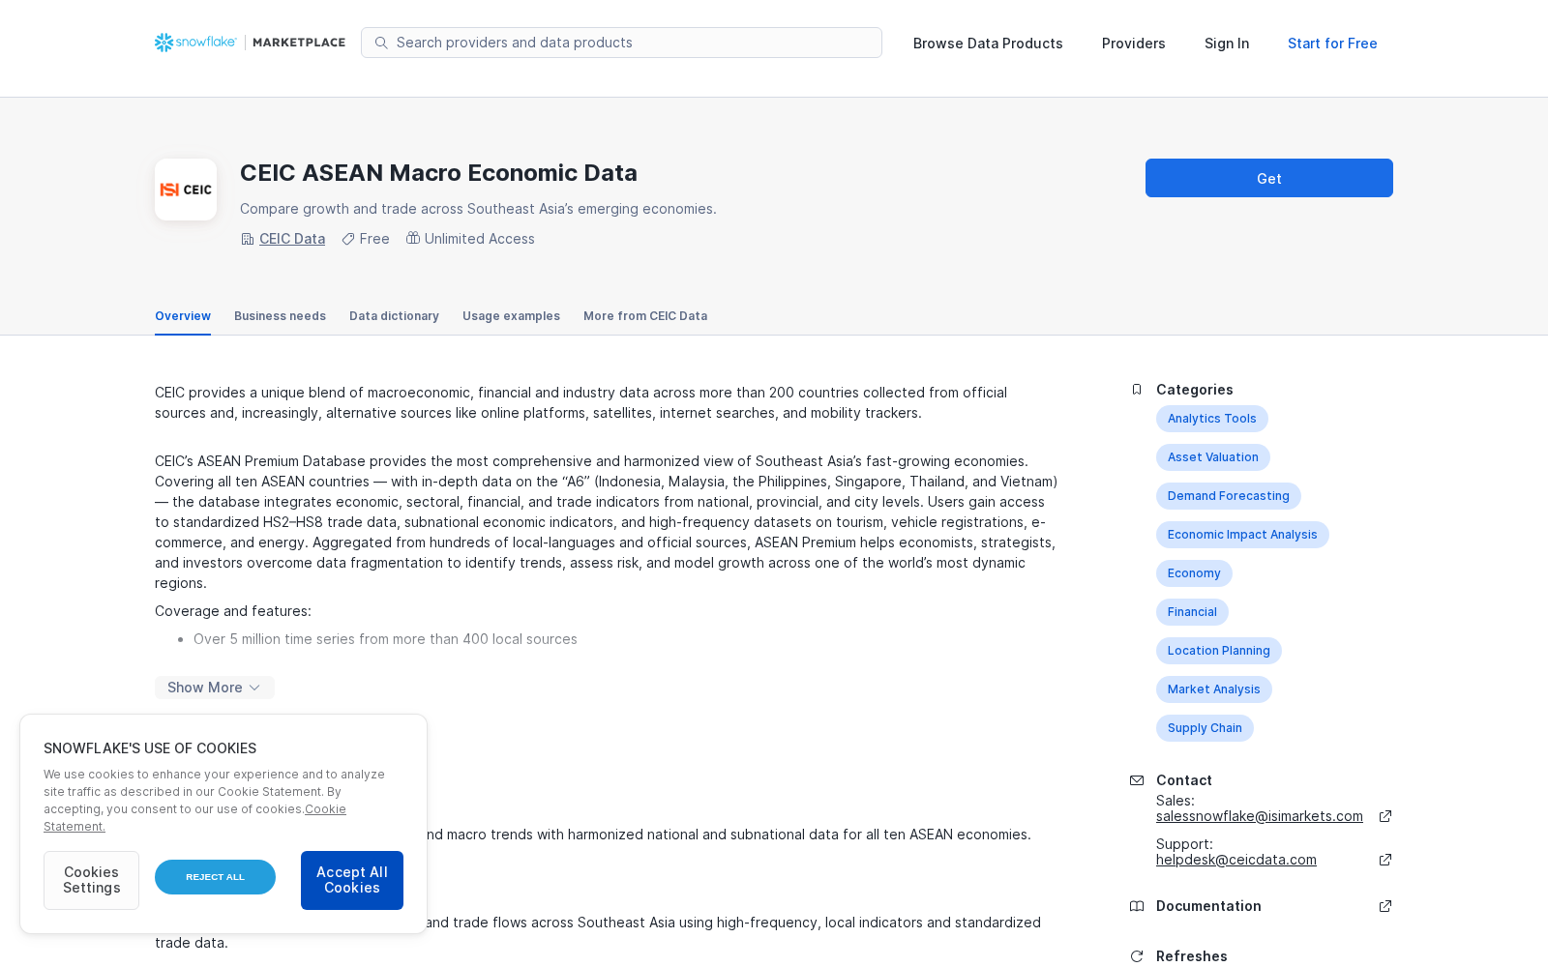Screen dimensions: 1548x967
Task: Click the refresh icon next to Refreshes
Action: coord(1137,956)
